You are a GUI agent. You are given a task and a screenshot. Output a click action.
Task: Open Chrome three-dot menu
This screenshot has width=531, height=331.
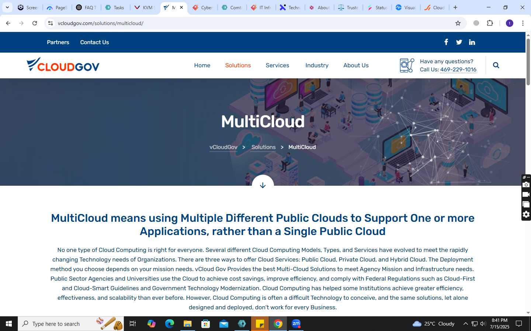[x=523, y=23]
